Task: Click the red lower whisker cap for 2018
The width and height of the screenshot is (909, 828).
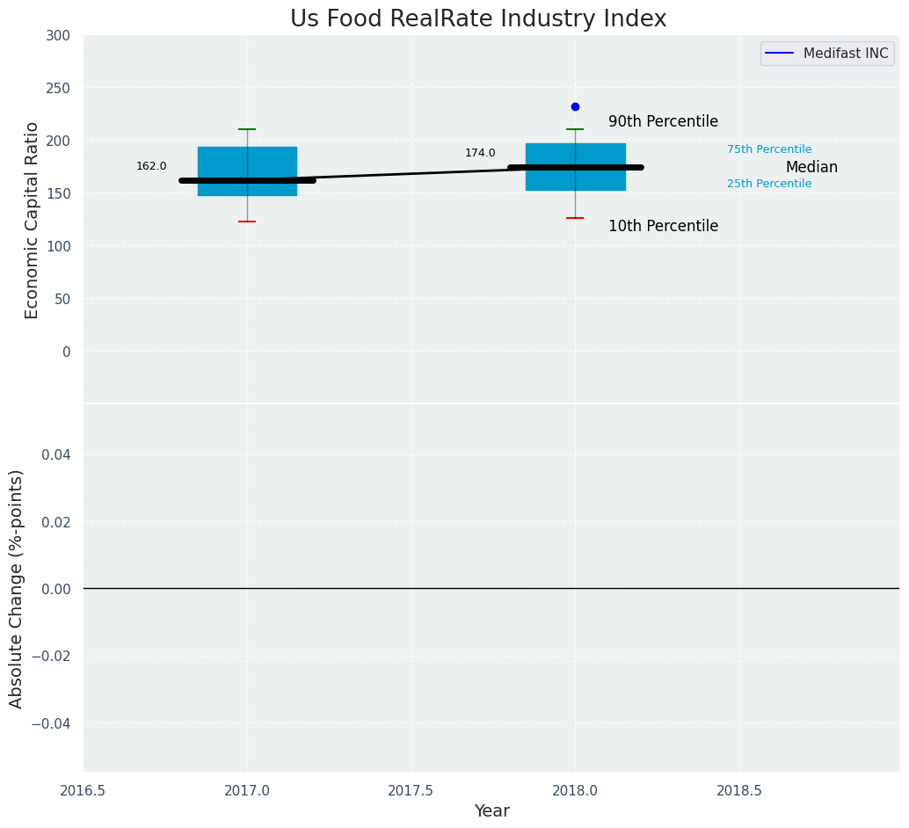Action: (575, 218)
